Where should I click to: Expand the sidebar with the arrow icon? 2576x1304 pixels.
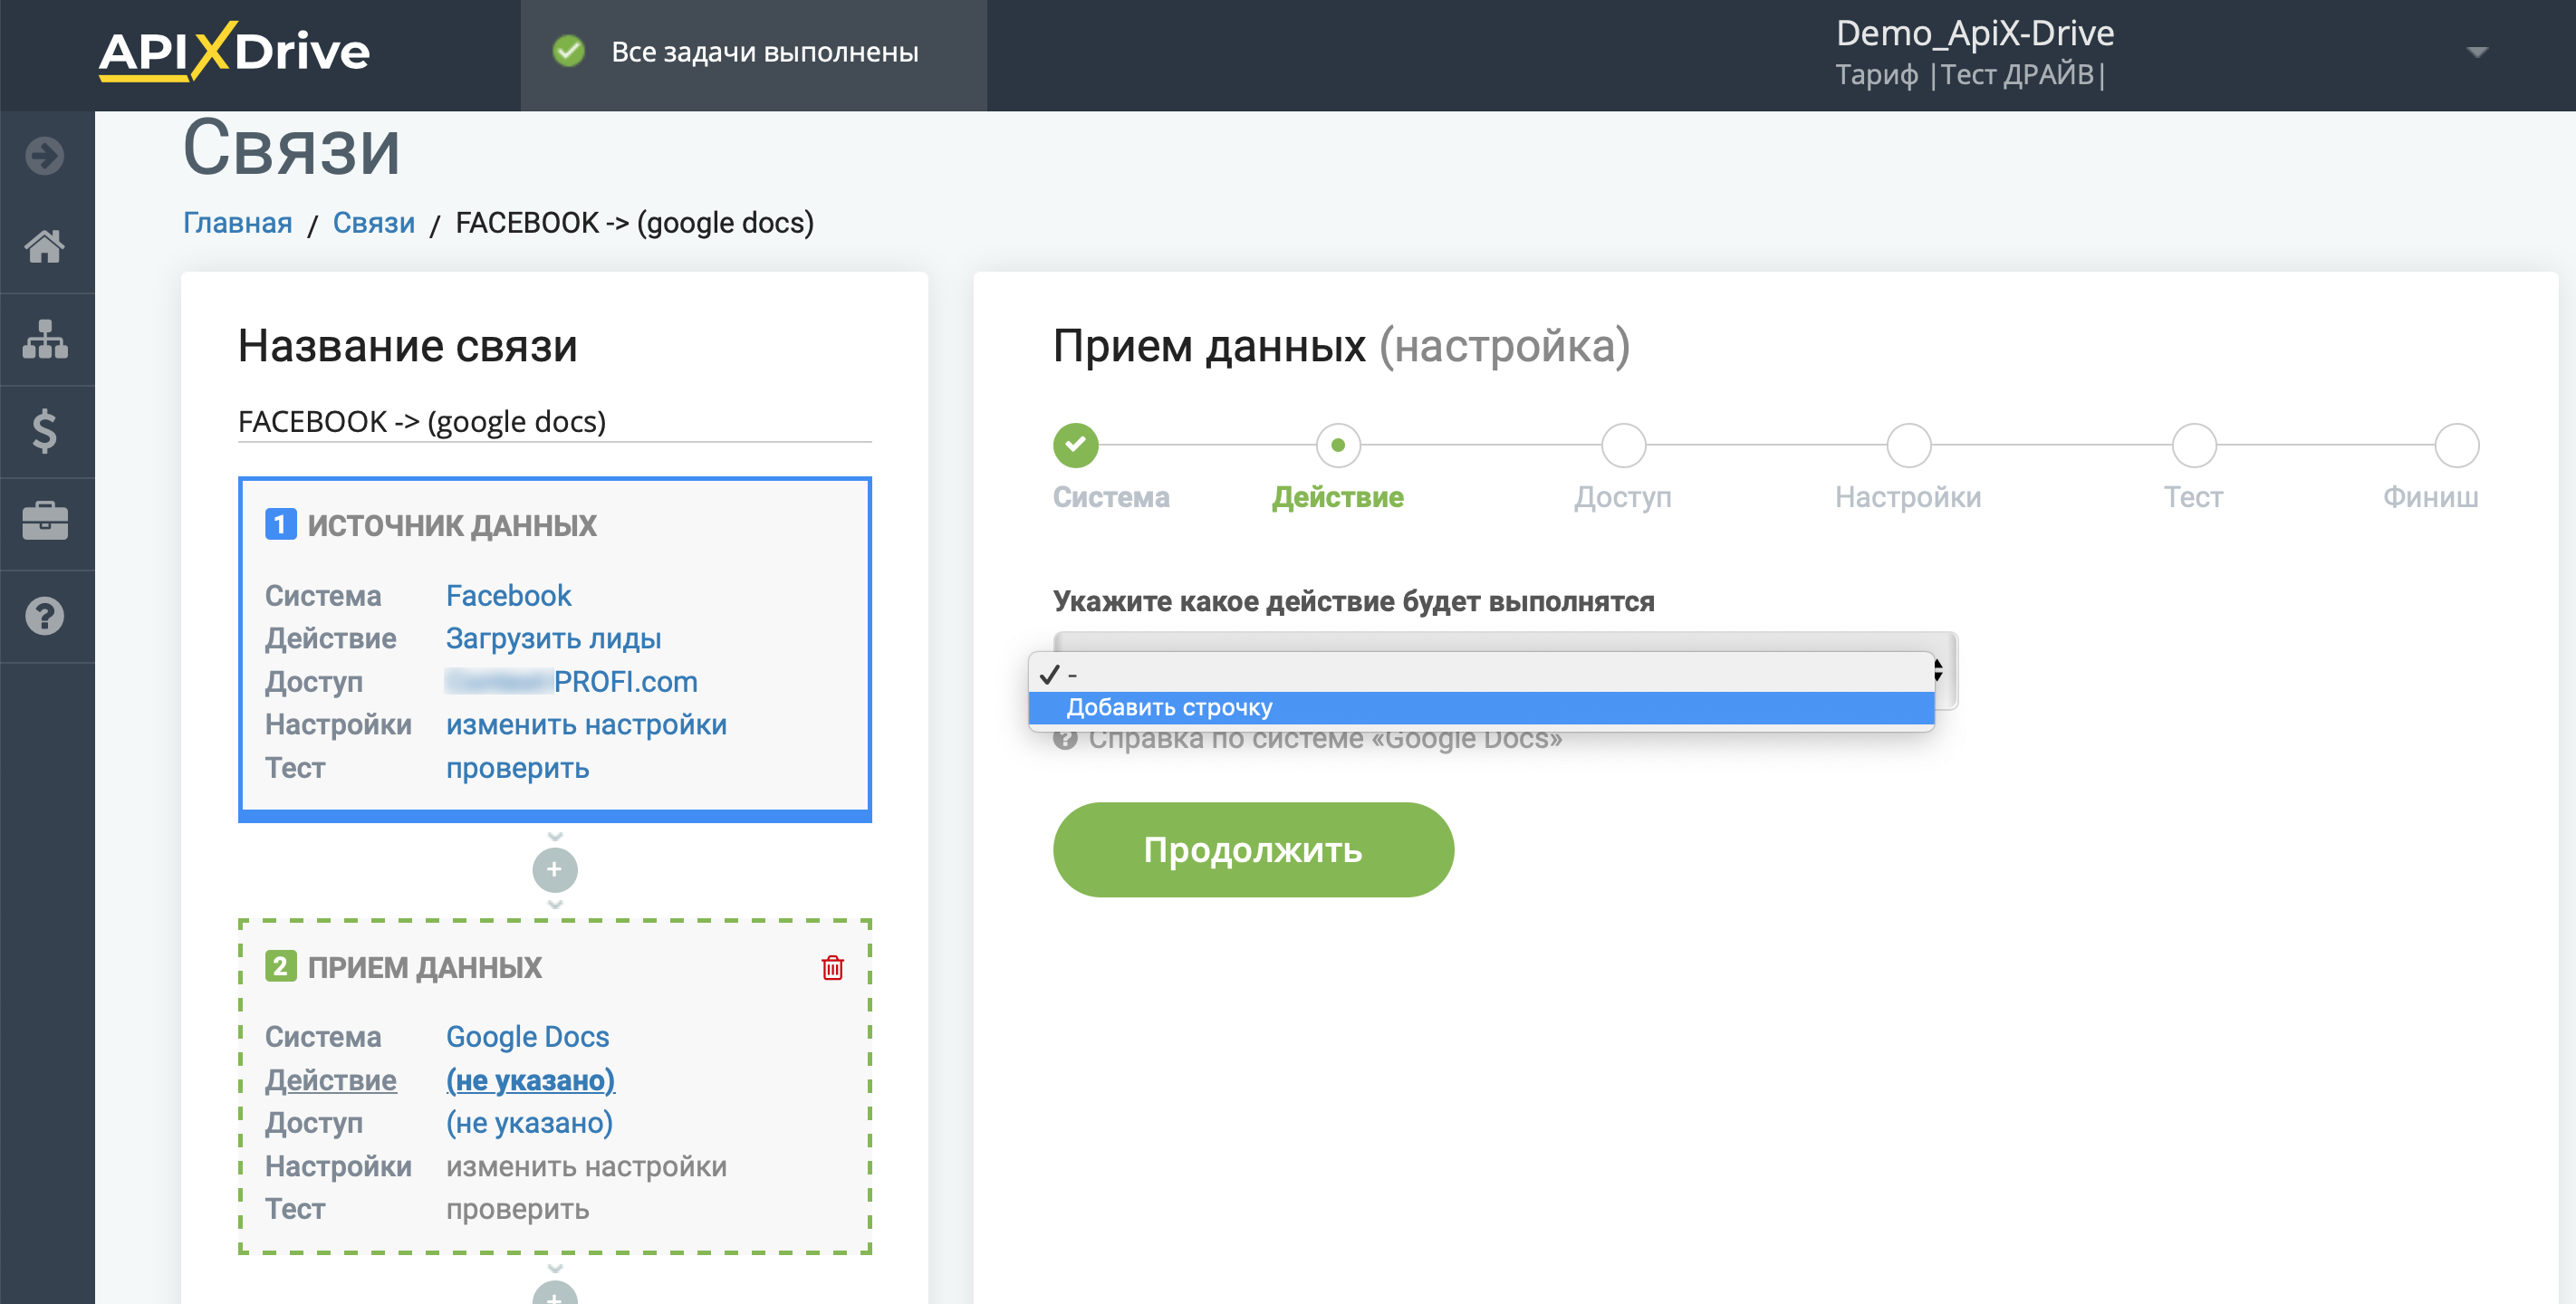[45, 155]
